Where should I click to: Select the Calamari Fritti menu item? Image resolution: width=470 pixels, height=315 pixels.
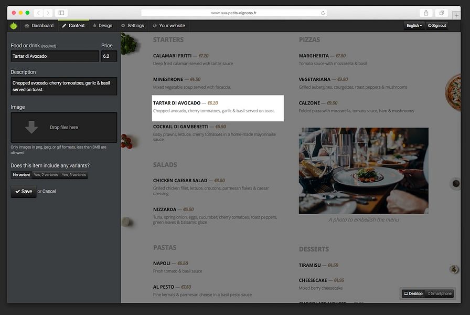coord(193,59)
